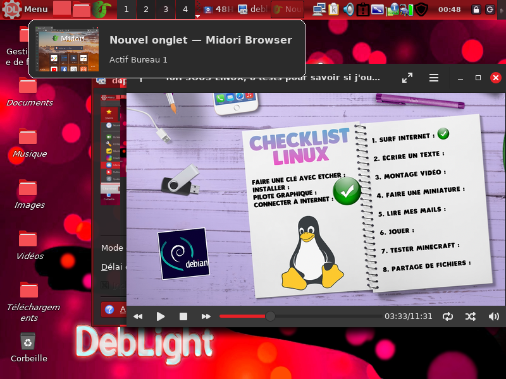
Task: Toggle shuffle mode in the player
Action: tap(471, 316)
